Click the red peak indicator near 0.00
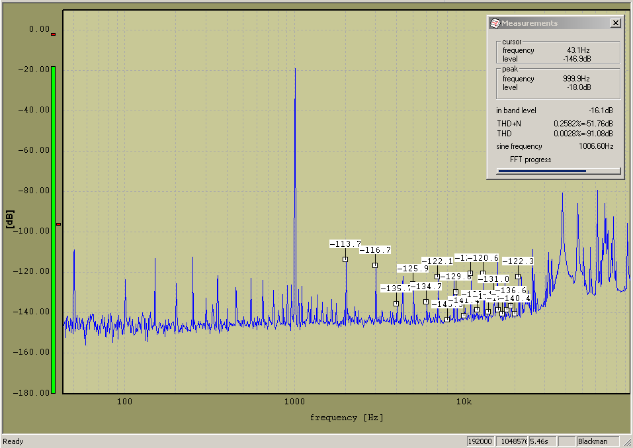633x448 pixels. tap(54, 34)
